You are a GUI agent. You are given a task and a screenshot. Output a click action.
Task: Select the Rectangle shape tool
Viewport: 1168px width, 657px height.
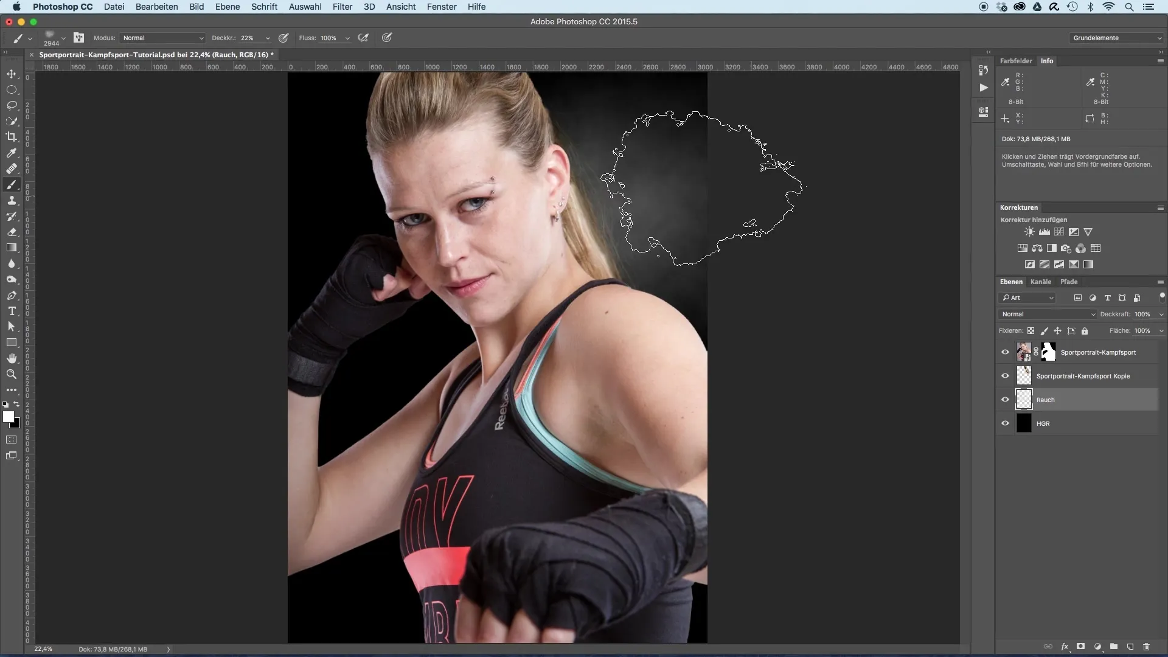pos(12,342)
